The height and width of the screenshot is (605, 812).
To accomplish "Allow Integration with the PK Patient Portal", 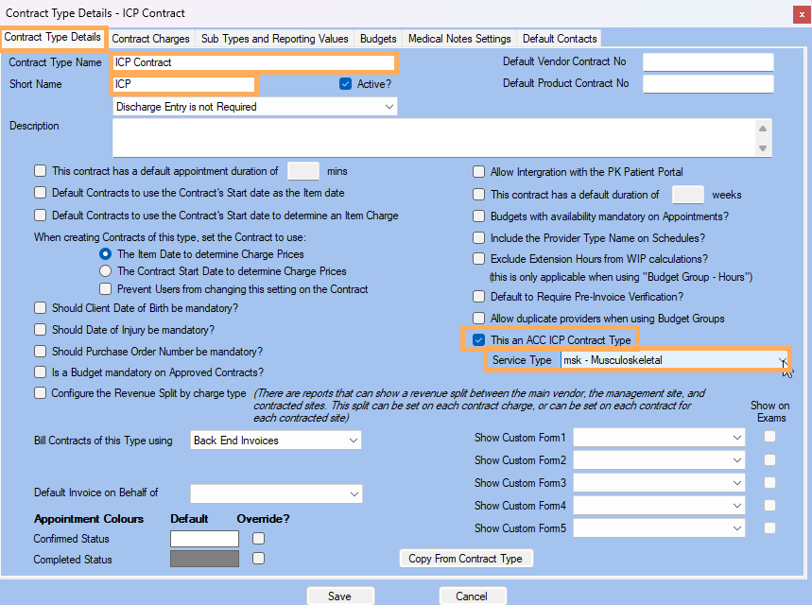I will pyautogui.click(x=478, y=171).
